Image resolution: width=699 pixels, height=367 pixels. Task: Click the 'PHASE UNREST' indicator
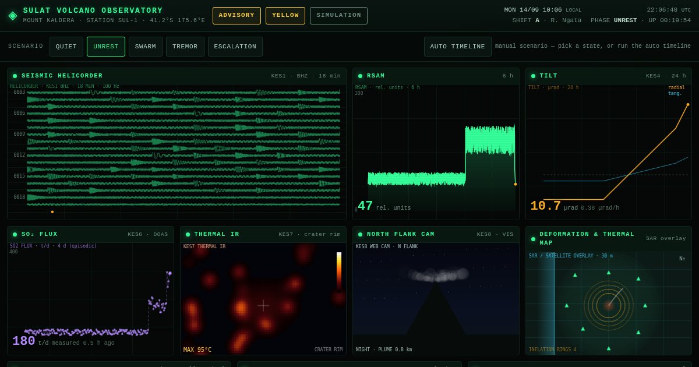(614, 20)
